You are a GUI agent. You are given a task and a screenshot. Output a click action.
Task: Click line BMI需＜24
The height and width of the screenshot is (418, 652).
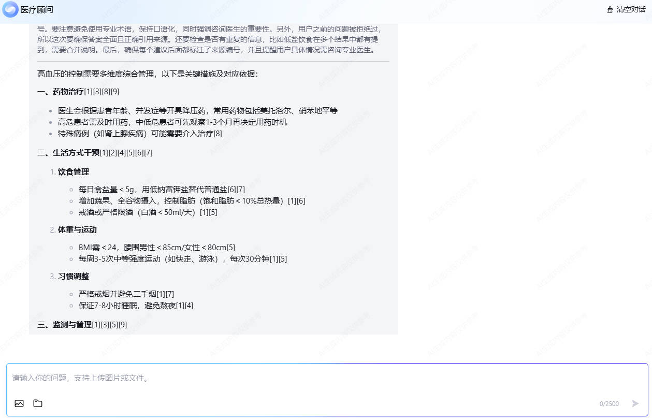[157, 248]
